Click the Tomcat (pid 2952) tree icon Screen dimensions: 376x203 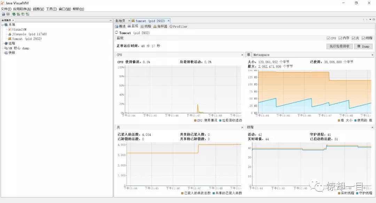tap(10, 39)
